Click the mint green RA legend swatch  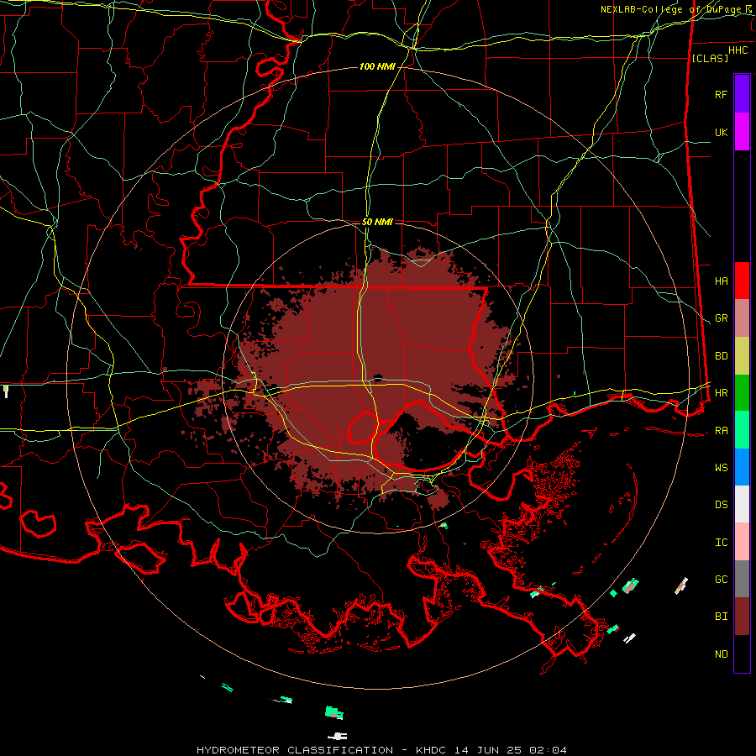point(742,430)
